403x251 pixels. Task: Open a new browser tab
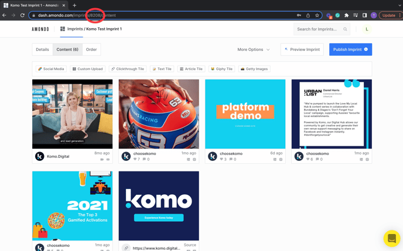74,5
